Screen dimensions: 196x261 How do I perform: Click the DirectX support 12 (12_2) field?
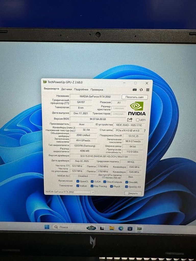point(133,136)
